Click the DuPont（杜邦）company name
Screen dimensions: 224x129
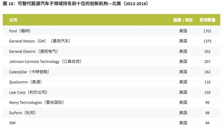23,113
